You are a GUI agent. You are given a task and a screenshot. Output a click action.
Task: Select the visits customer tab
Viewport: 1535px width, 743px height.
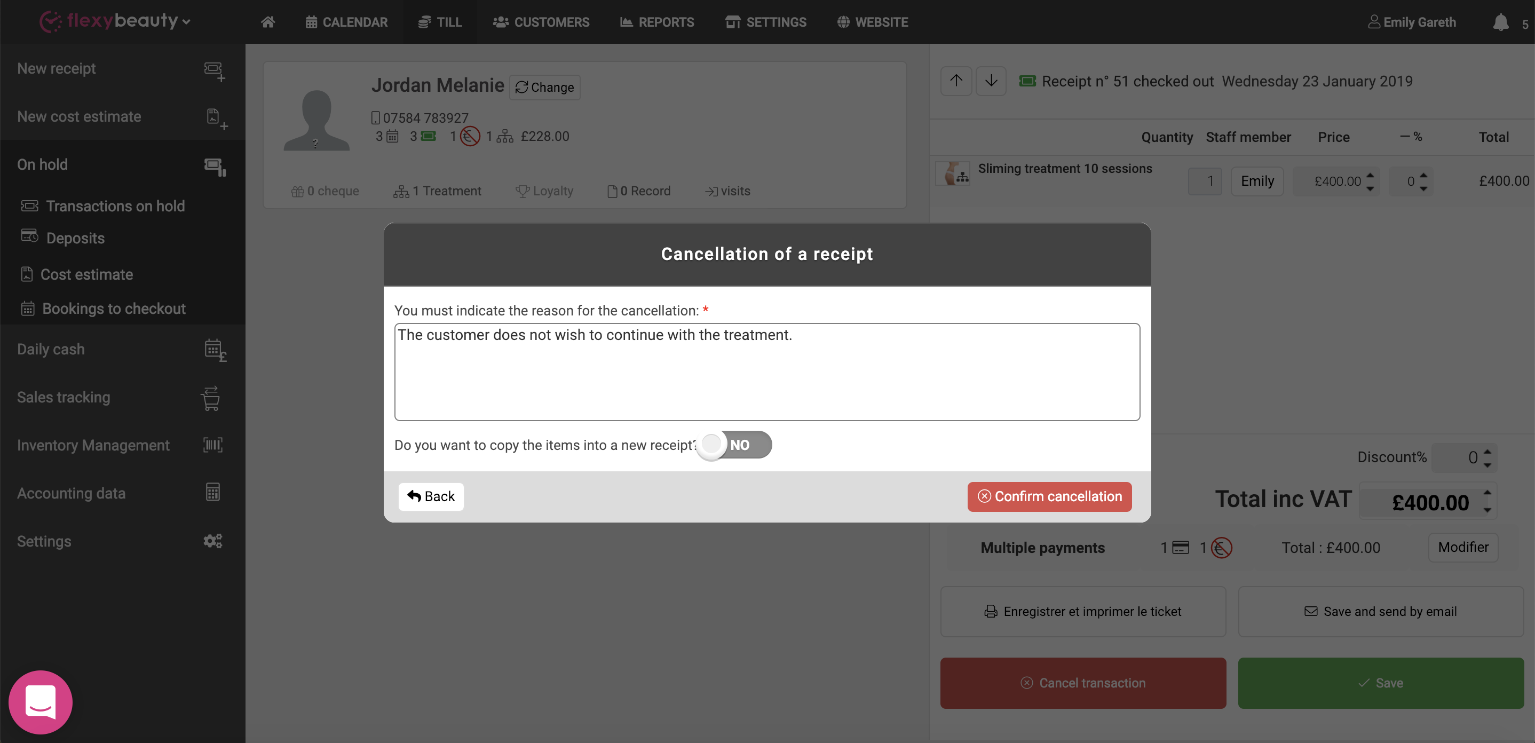pyautogui.click(x=727, y=191)
